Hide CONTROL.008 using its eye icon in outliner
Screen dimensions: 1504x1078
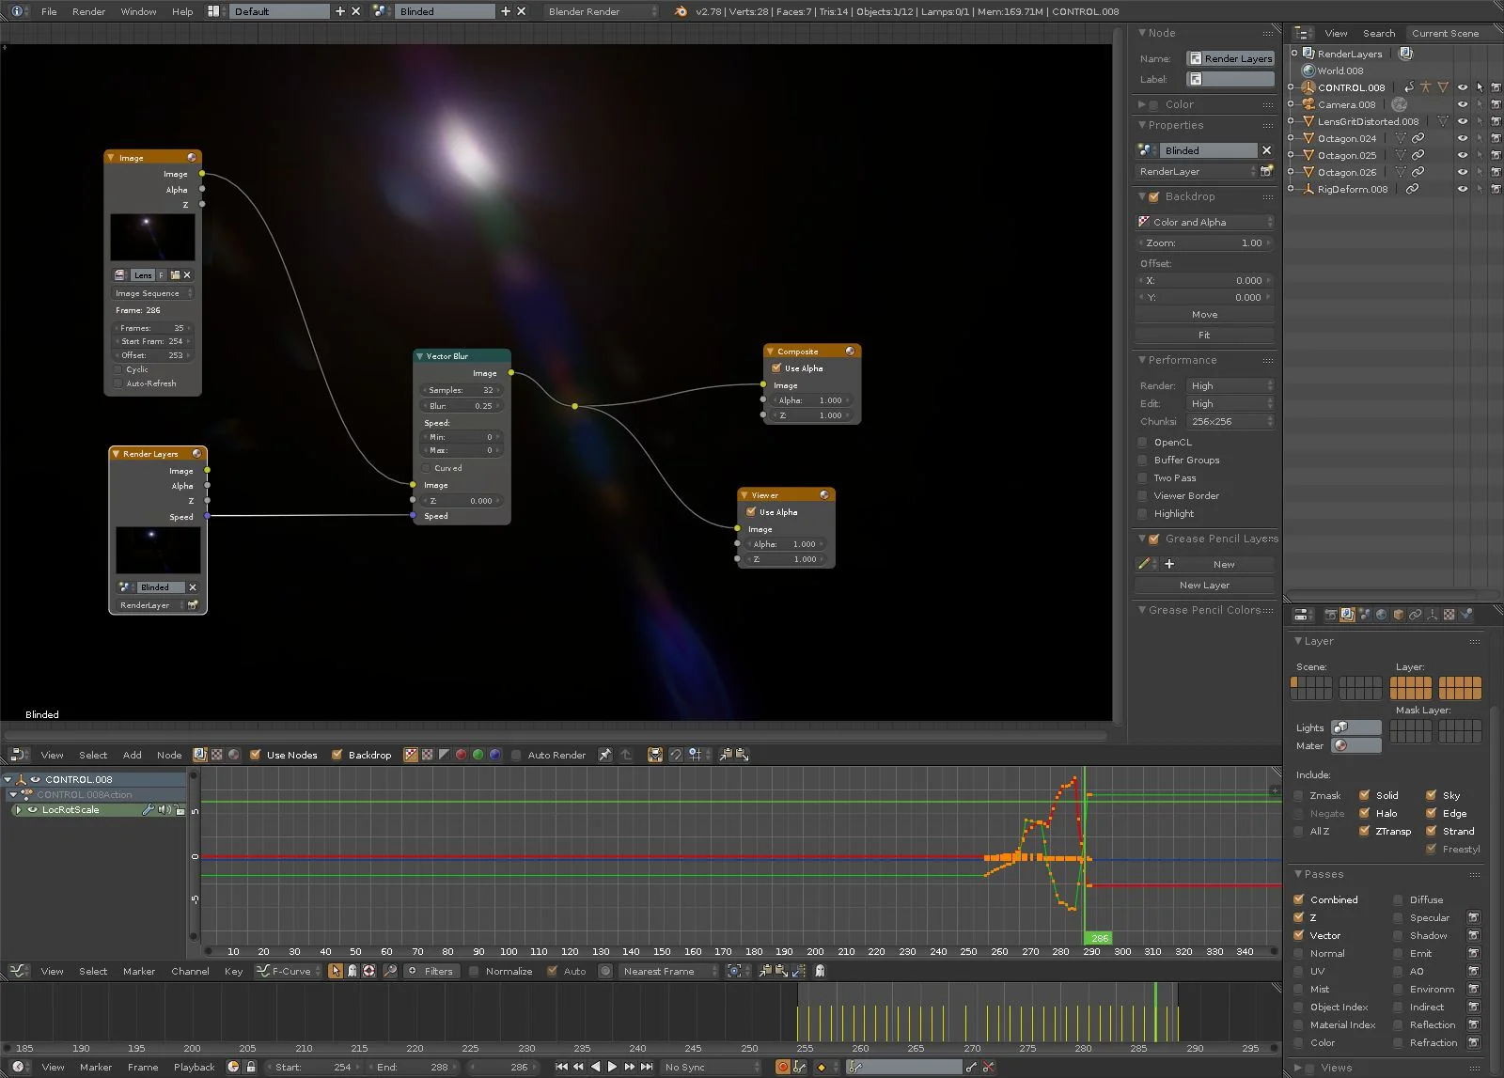(x=1462, y=87)
